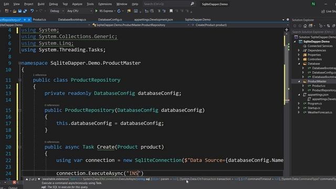Viewport: 336px width, 189px height.
Task: Click the Connected Services node icon
Action: pos(305,46)
